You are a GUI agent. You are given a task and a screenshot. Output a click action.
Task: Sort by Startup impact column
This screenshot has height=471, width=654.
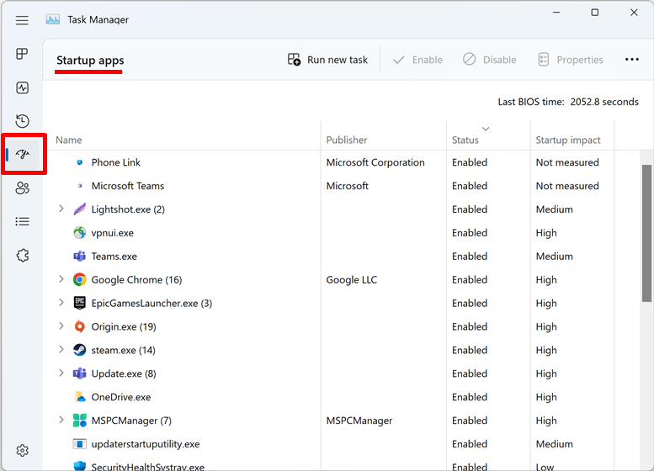tap(568, 140)
